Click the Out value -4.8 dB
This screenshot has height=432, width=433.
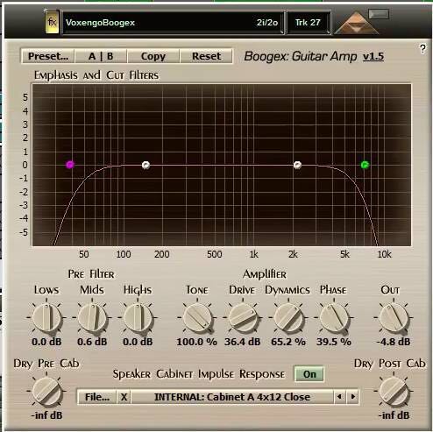[x=394, y=342]
